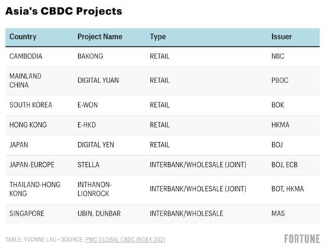The height and width of the screenshot is (250, 325).
Task: Click the Type column header
Action: 158,36
